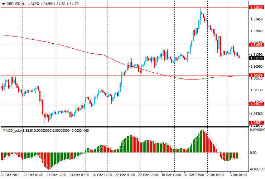Click the GBPUSD,H1 symbol title
265x179 pixels.
(x=16, y=4)
